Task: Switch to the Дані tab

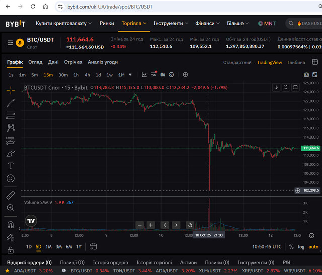Action: pos(53,62)
